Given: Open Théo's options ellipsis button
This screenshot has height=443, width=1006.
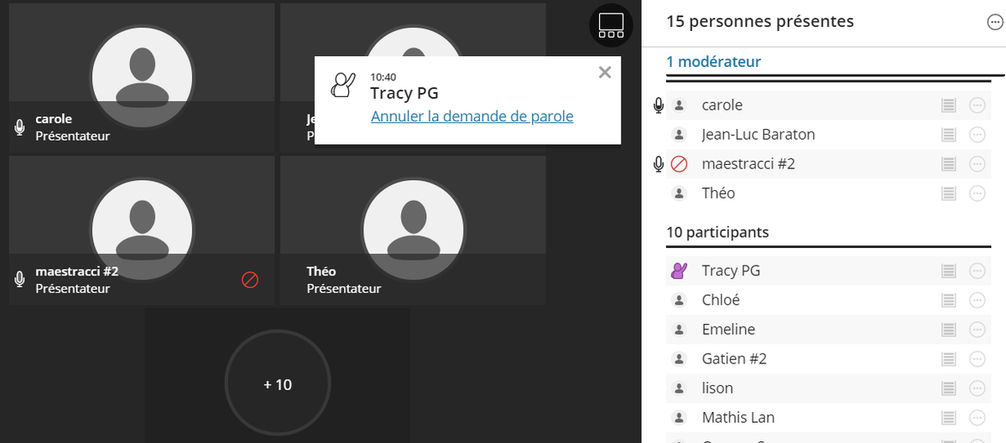Looking at the screenshot, I should pyautogui.click(x=977, y=193).
